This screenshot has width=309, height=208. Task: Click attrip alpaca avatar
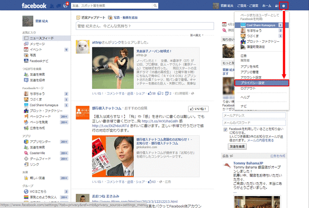(x=82, y=47)
